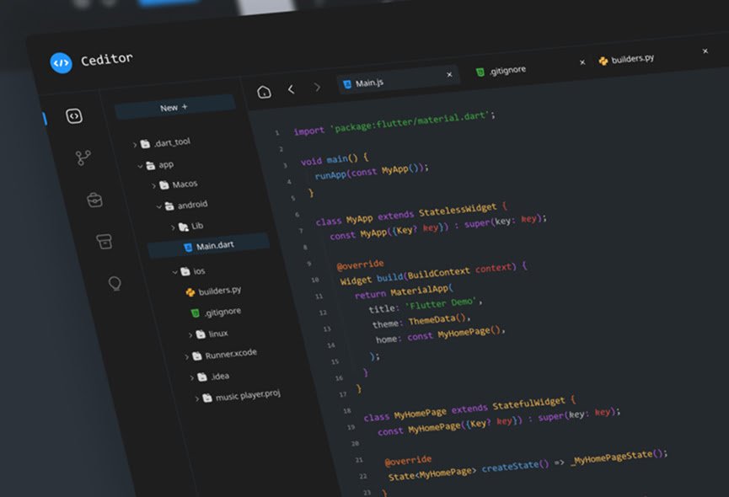Navigate forward with right arrow
The image size is (729, 497).
(x=317, y=87)
